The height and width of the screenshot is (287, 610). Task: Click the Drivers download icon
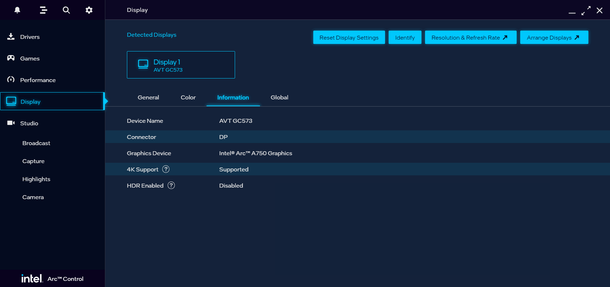[11, 36]
